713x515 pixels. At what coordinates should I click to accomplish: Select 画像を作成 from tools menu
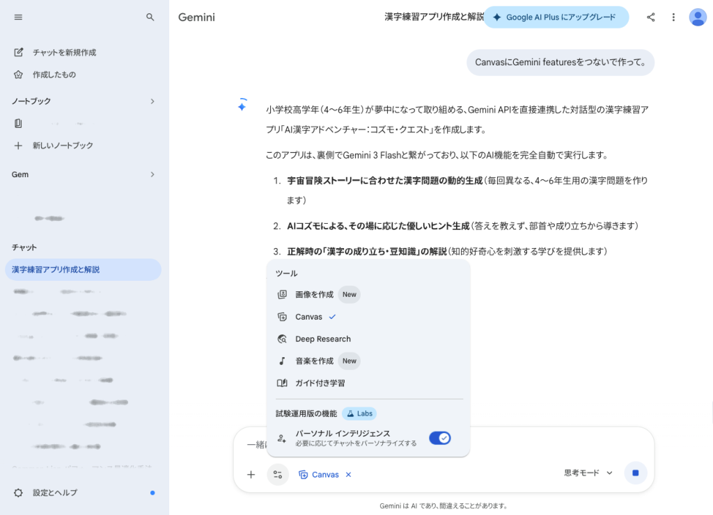coord(368,295)
